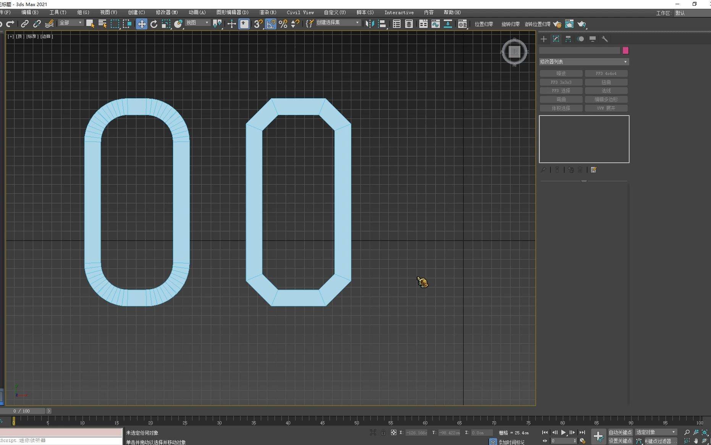Select the Link objects tool
The image size is (711, 445).
coord(25,24)
